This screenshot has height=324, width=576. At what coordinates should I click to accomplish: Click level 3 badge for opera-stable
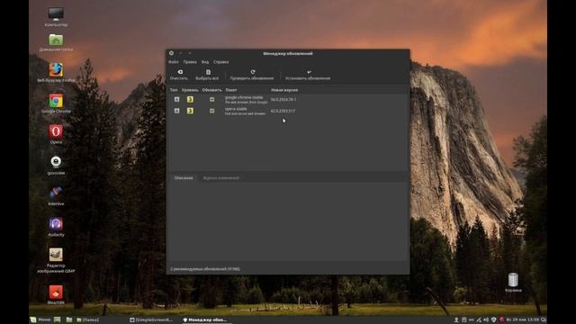pos(190,111)
